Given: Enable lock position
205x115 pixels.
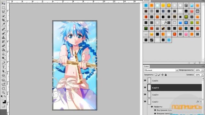Looking at the screenshot, I should (x=162, y=75).
